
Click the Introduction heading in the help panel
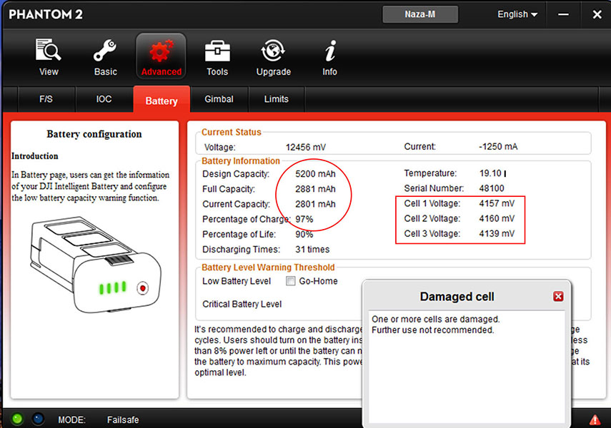pos(35,156)
